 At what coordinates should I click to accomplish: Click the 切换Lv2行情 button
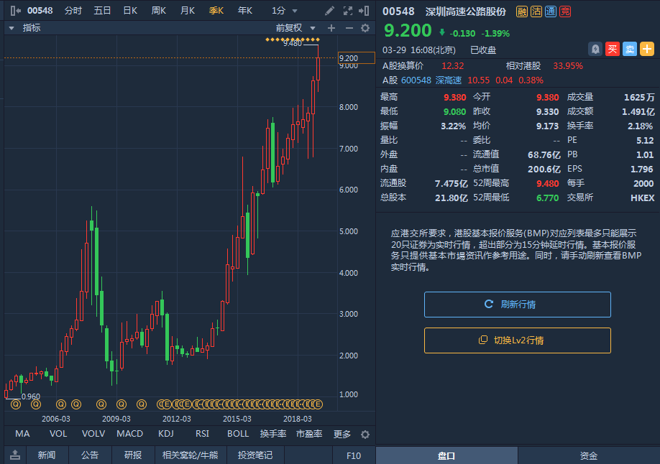click(517, 340)
